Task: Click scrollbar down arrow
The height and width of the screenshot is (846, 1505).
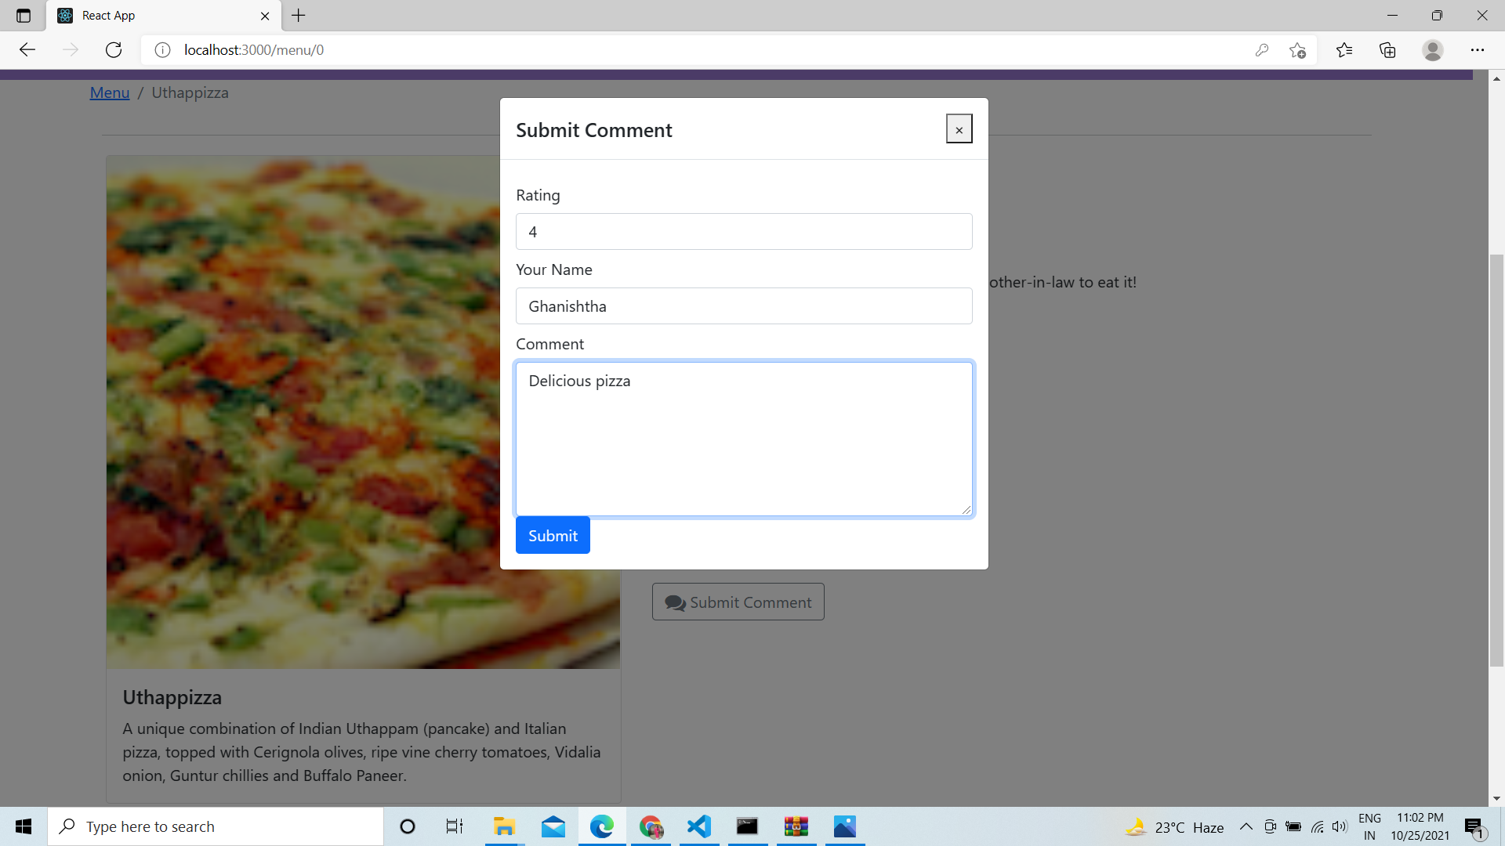Action: (x=1496, y=798)
